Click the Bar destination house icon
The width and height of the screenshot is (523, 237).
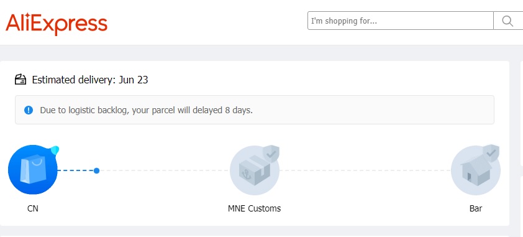coord(476,170)
